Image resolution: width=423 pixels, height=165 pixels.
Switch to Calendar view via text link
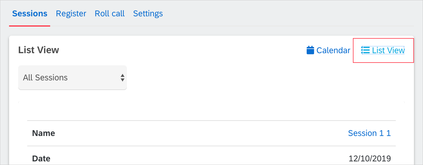333,50
